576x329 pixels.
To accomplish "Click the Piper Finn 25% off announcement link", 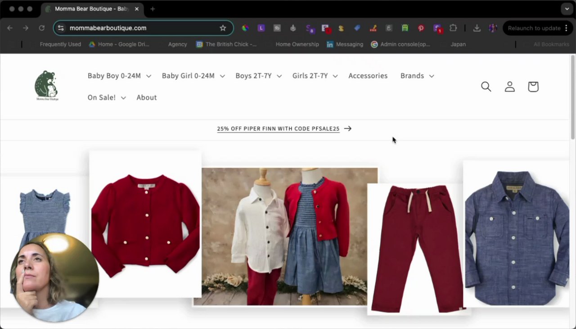I will coord(284,129).
